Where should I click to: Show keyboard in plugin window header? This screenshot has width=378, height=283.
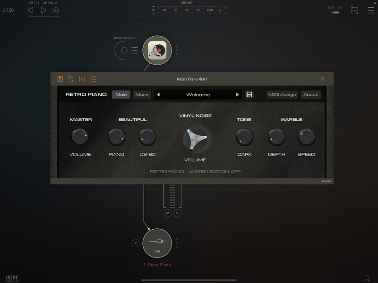click(60, 79)
